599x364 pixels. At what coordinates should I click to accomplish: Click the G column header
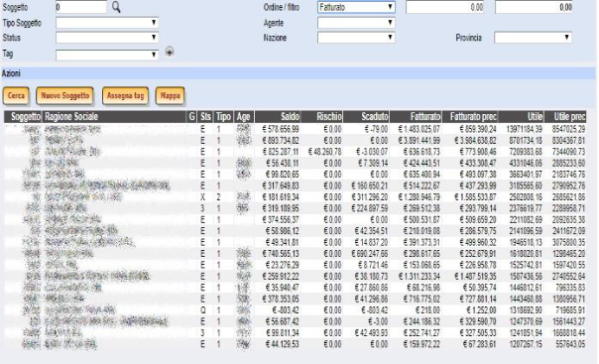pos(191,117)
